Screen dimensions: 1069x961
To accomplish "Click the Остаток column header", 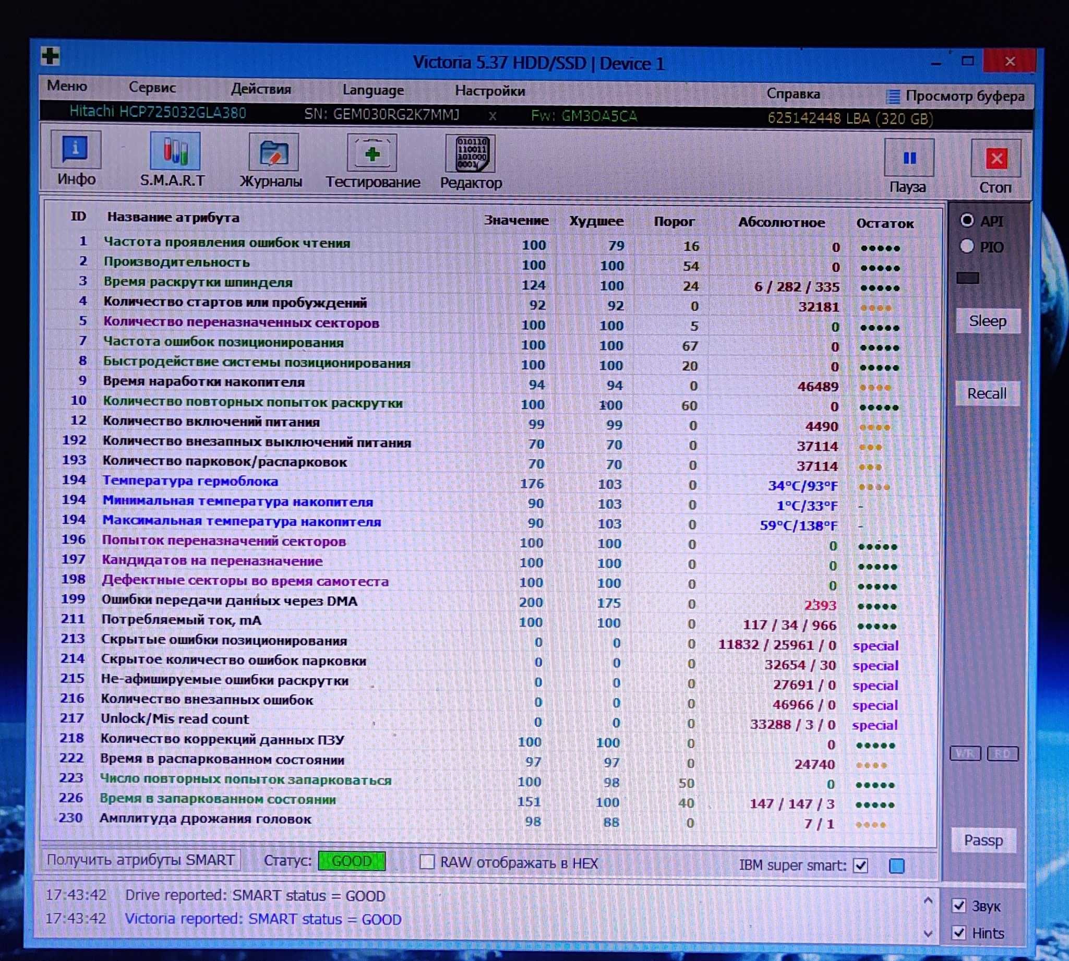I will pos(885,223).
